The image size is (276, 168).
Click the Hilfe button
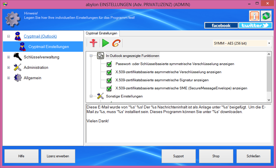point(21,156)
